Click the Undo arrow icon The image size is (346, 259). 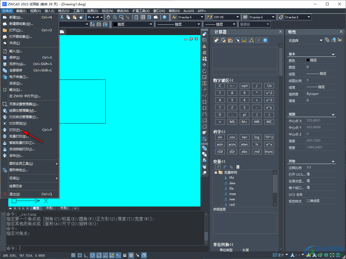pos(89,17)
